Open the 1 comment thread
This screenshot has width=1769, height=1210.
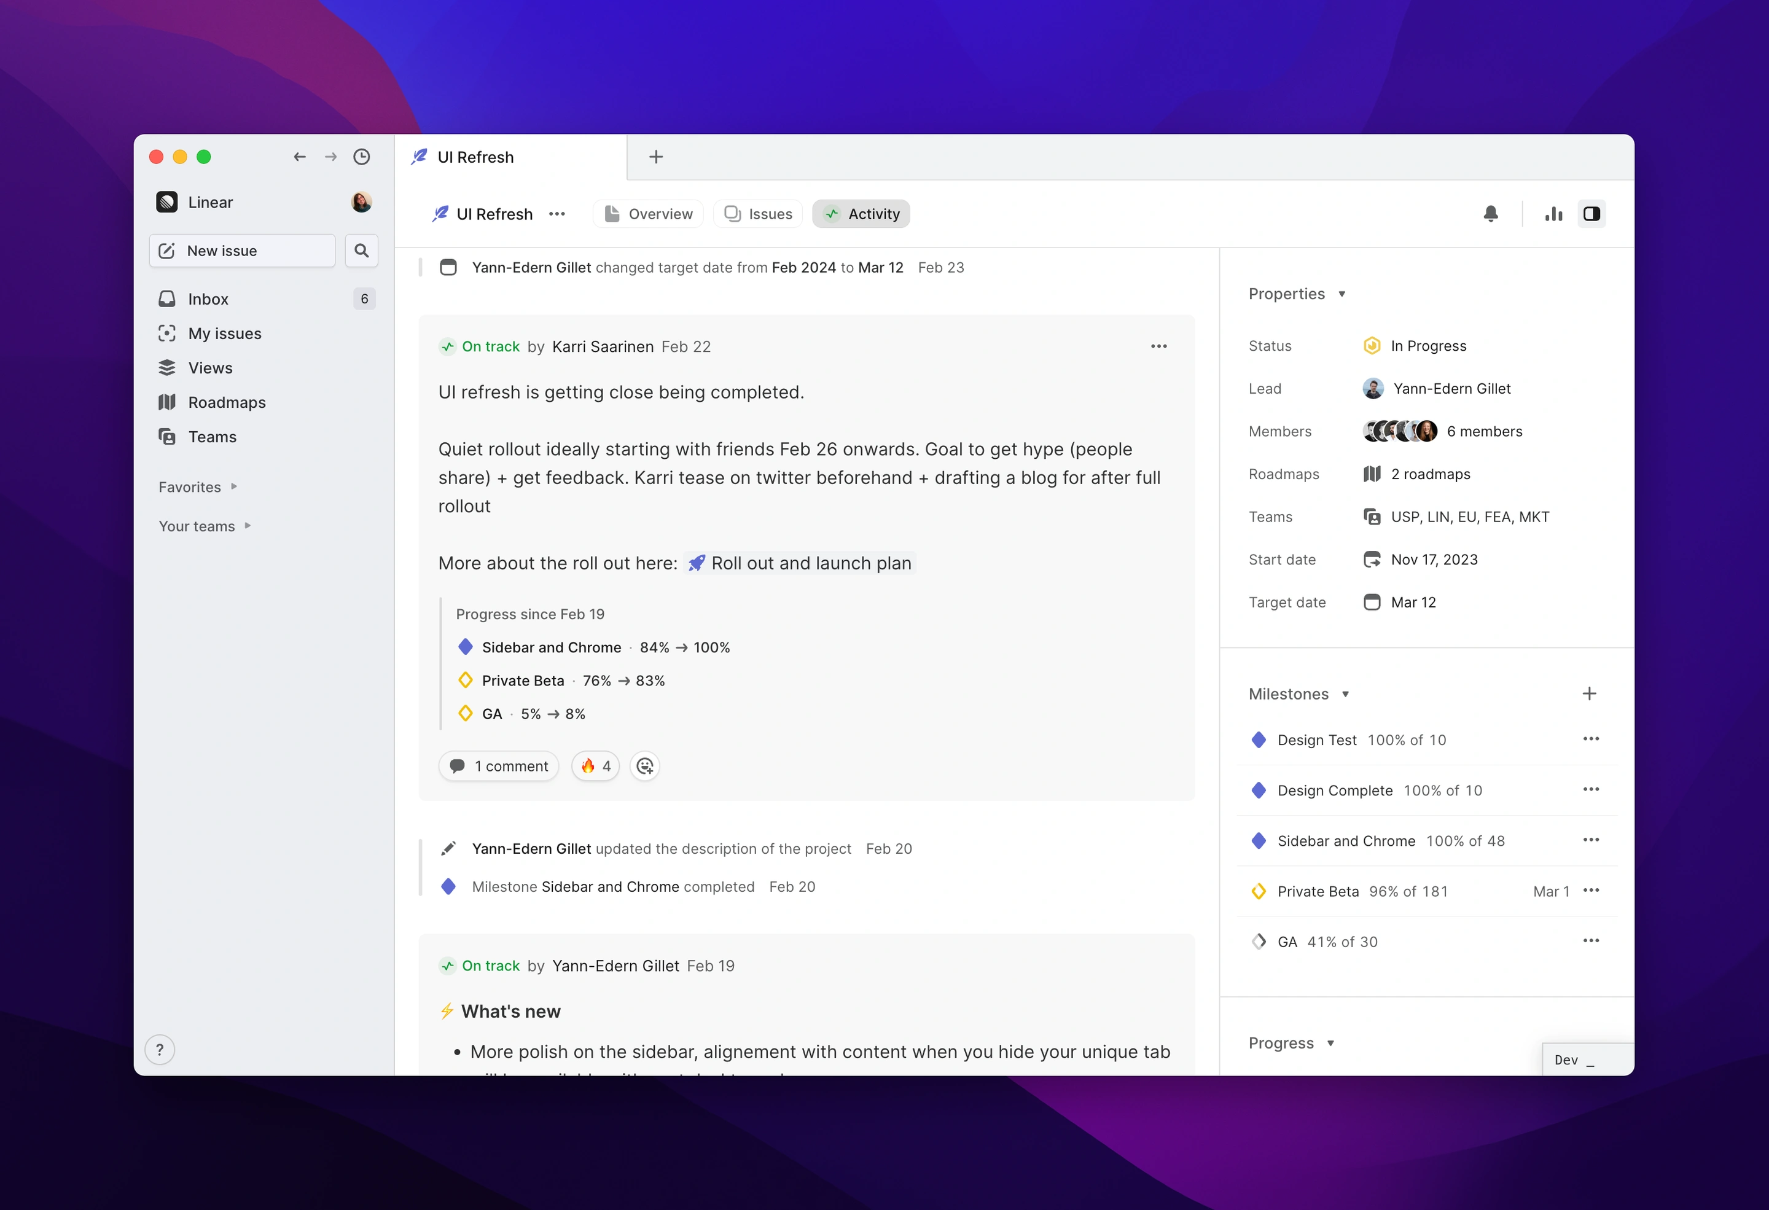point(499,767)
